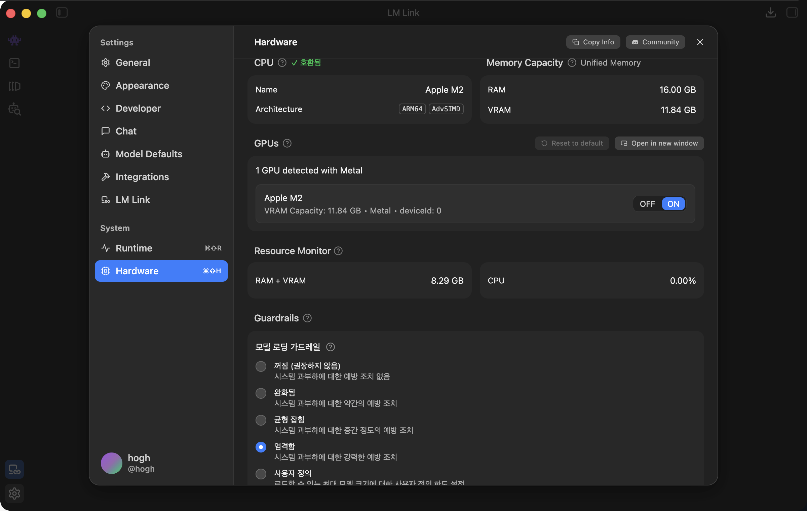Click the Unified Memory label

coord(611,63)
